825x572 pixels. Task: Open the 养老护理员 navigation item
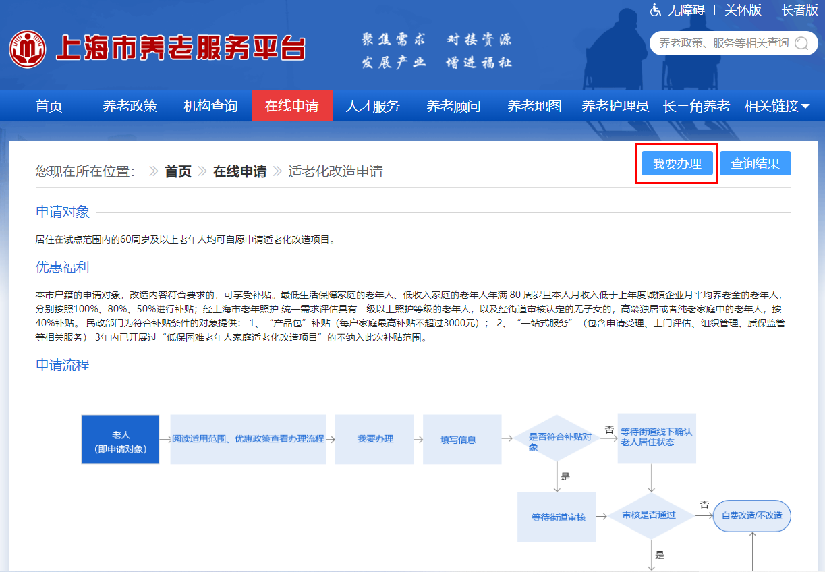click(615, 106)
